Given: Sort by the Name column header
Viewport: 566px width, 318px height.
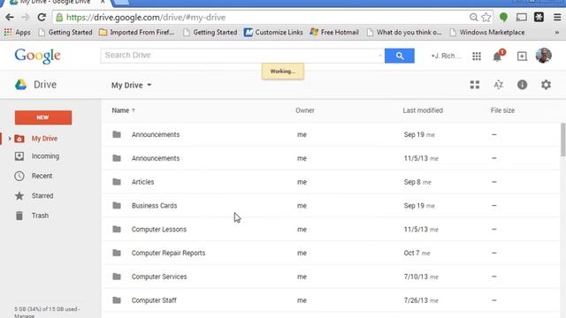Looking at the screenshot, I should point(123,110).
